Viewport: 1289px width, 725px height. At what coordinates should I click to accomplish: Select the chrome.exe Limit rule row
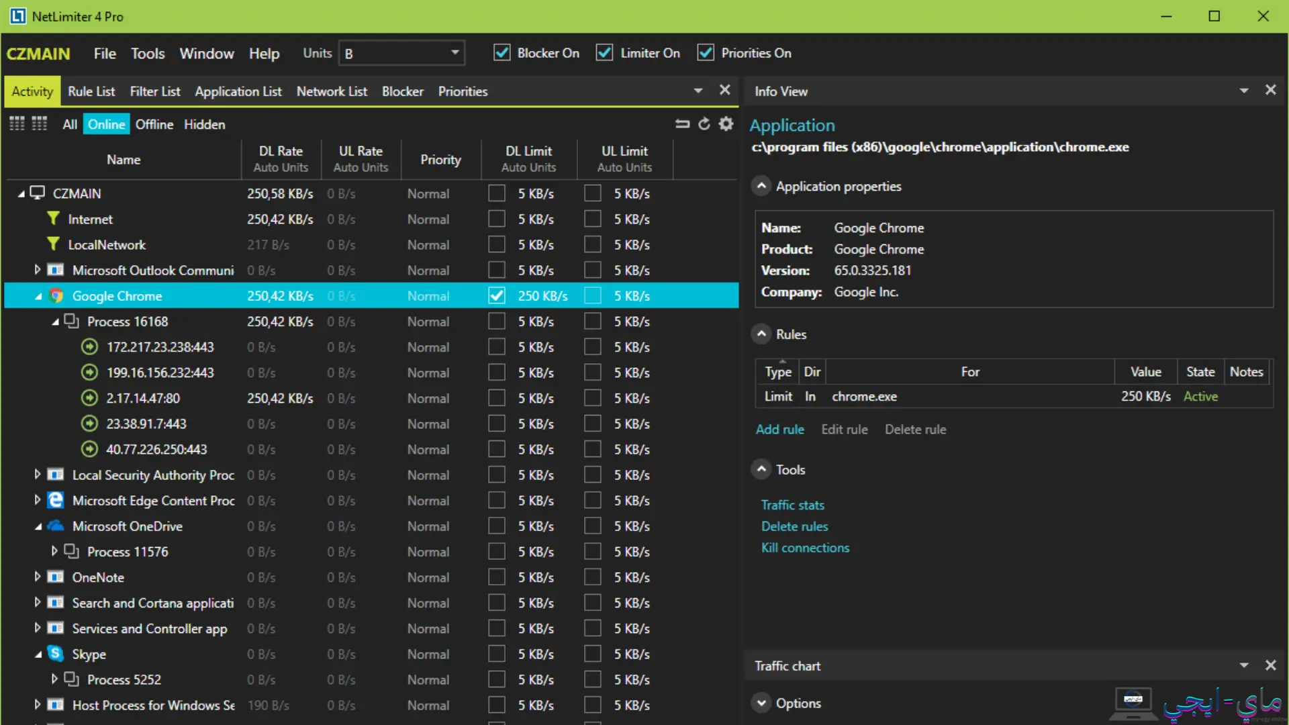(1014, 397)
